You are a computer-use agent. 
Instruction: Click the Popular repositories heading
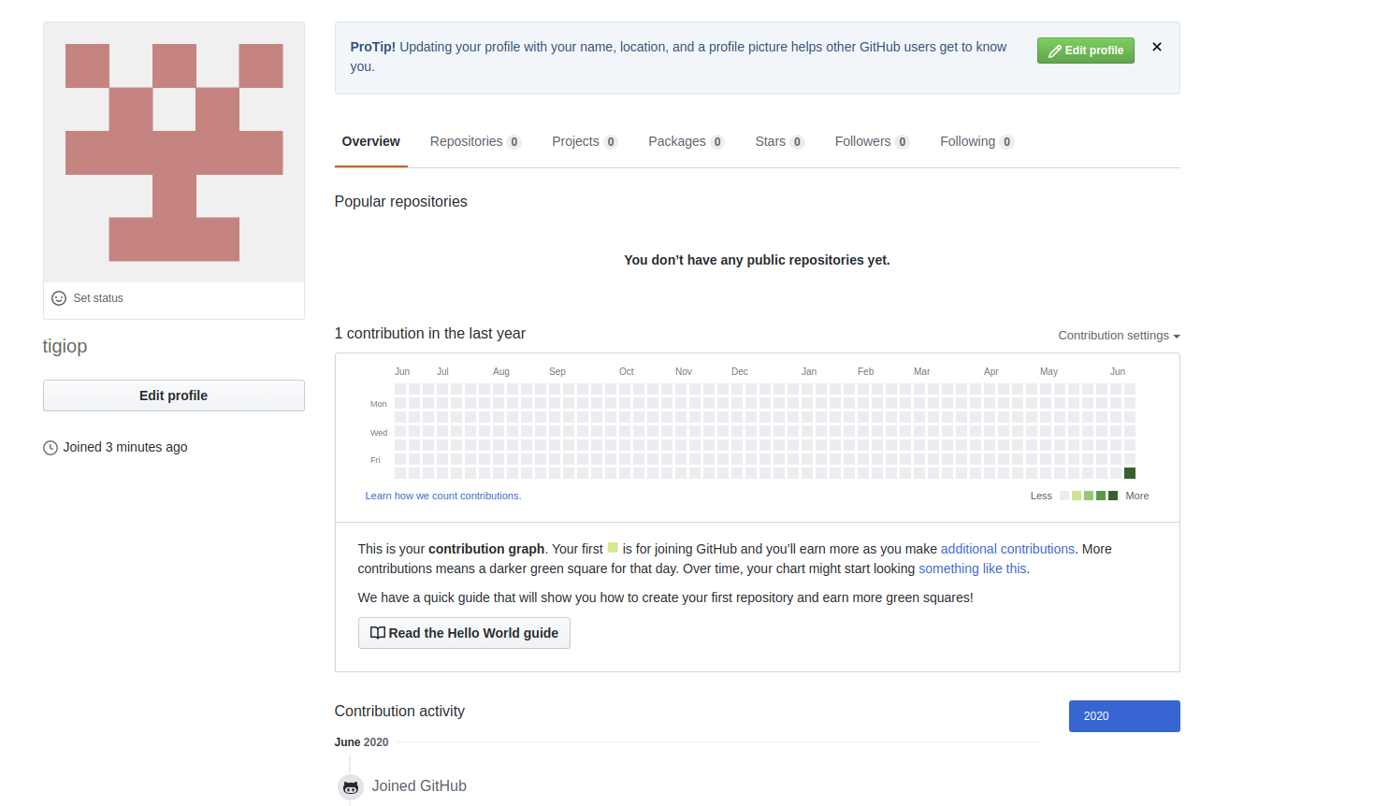401,202
